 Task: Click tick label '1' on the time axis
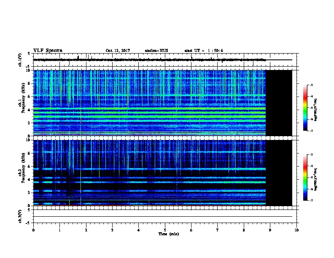pos(59,230)
